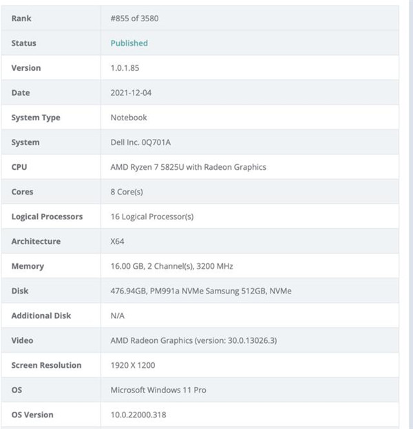
Task: Click the N/A additional disk value
Action: [118, 315]
